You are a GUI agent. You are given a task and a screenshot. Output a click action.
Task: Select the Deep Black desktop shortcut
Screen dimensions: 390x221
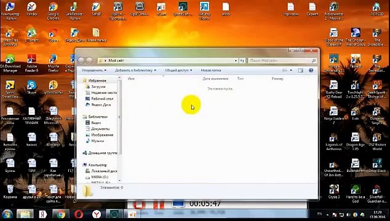tap(377, 165)
